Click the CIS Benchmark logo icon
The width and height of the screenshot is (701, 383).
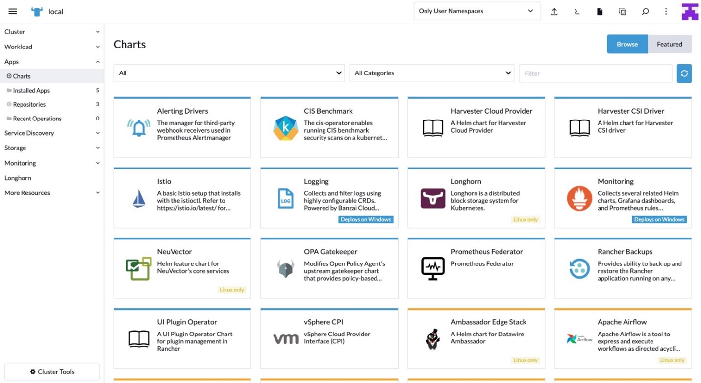click(x=285, y=128)
